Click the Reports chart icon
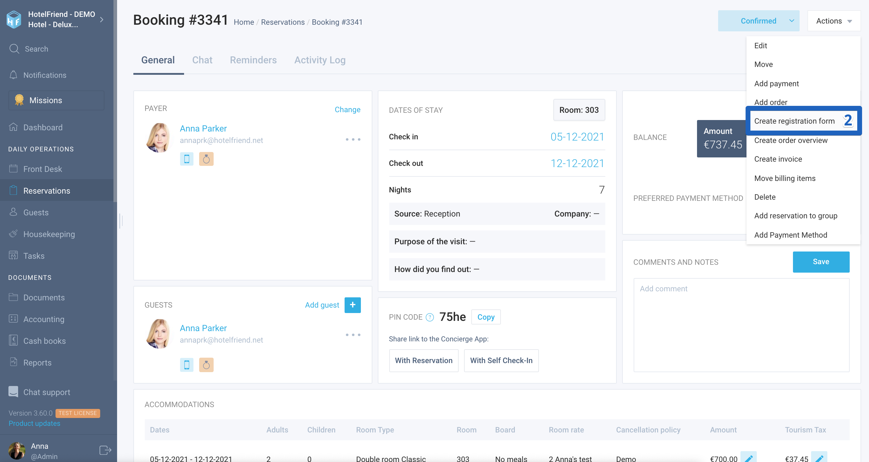Viewport: 869px width, 462px height. [x=13, y=362]
